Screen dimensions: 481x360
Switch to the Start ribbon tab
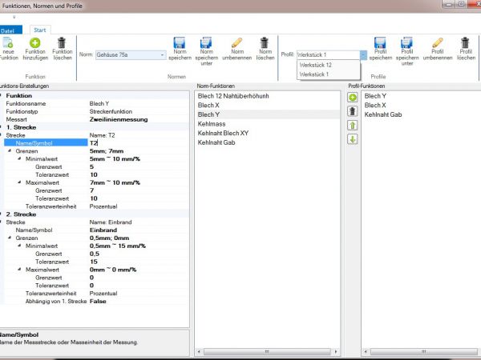[40, 30]
